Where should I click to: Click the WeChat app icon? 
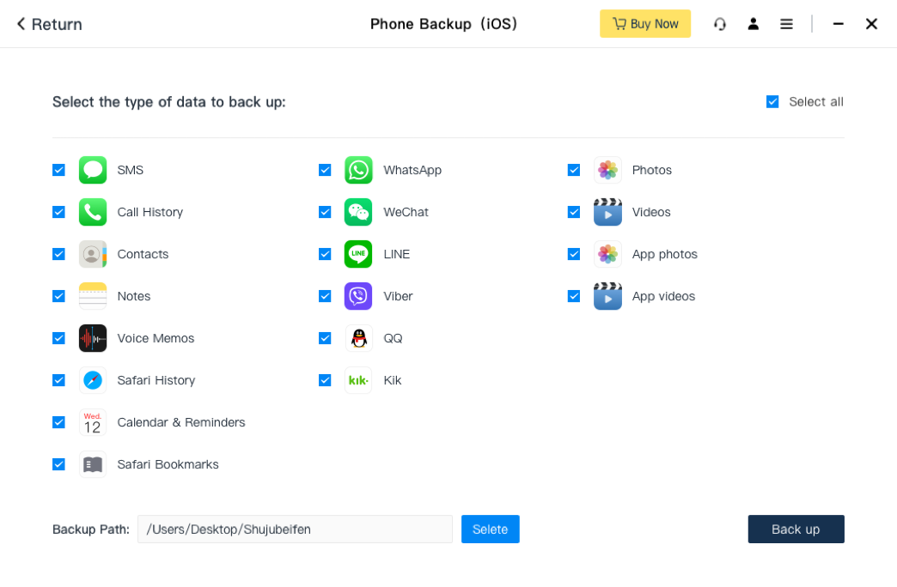[358, 212]
